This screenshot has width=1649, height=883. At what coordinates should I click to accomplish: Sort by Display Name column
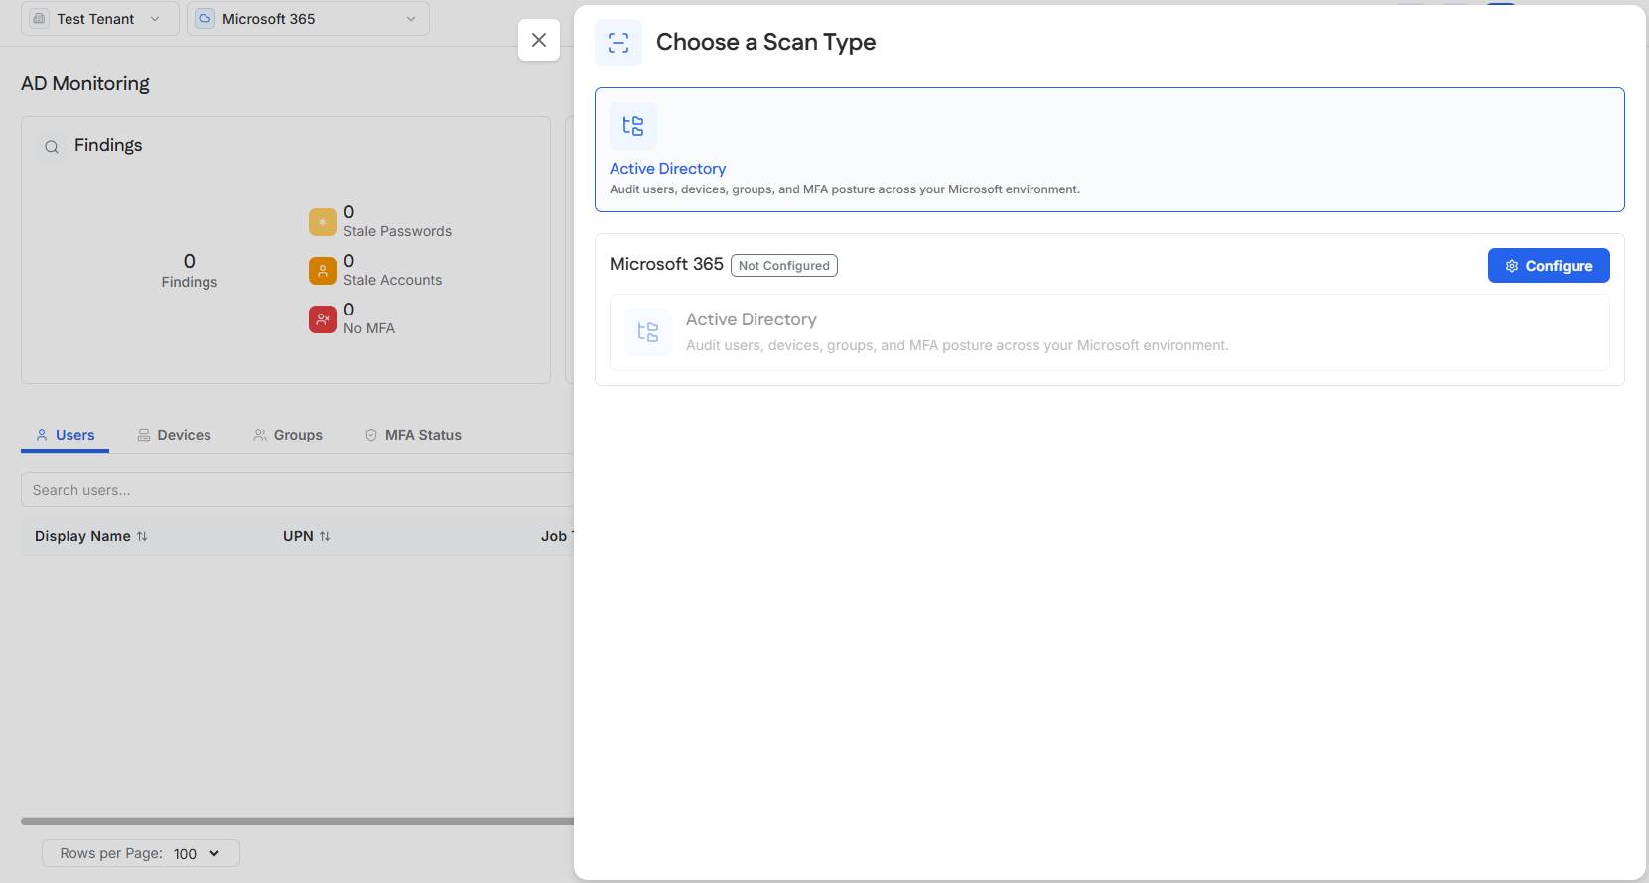(x=91, y=536)
